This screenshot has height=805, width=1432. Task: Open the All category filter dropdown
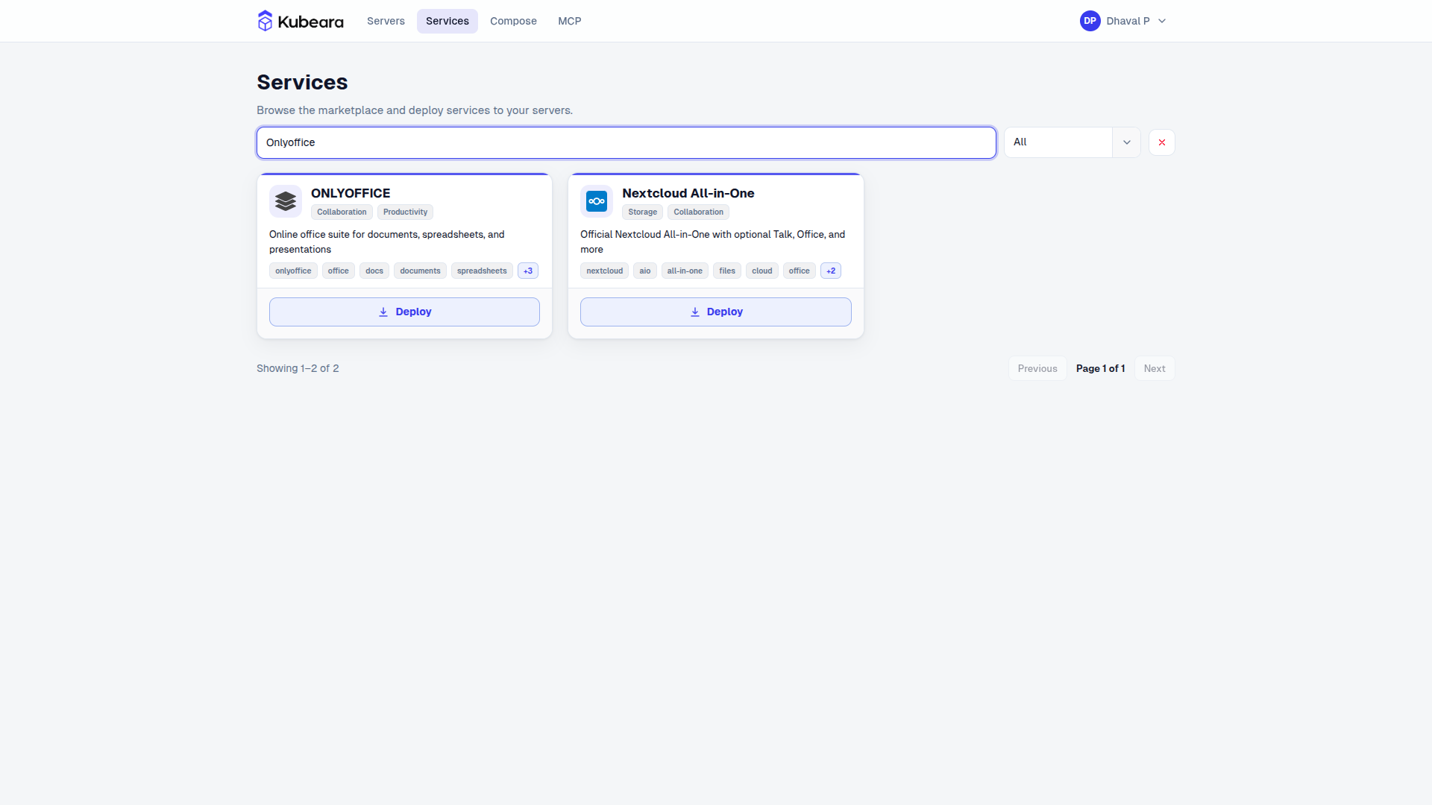point(1073,142)
